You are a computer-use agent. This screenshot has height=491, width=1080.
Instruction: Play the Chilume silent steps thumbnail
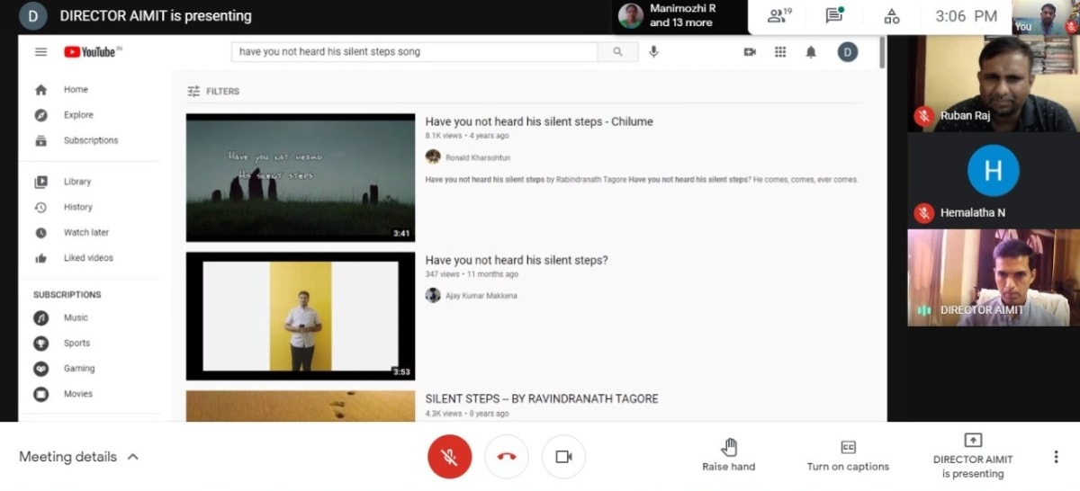pos(301,178)
